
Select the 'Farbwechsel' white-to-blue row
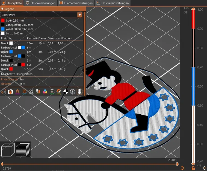[x=42, y=48]
